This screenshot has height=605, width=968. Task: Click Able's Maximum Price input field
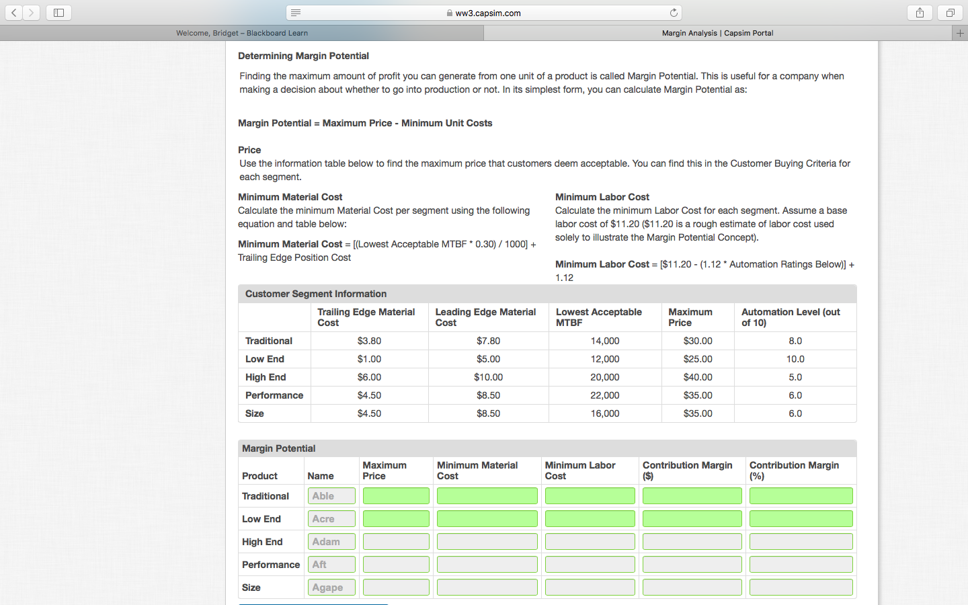(395, 495)
